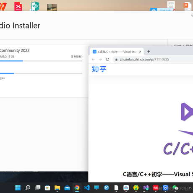
Task: Click the C语言/C++初学 article title
Action: (158, 175)
